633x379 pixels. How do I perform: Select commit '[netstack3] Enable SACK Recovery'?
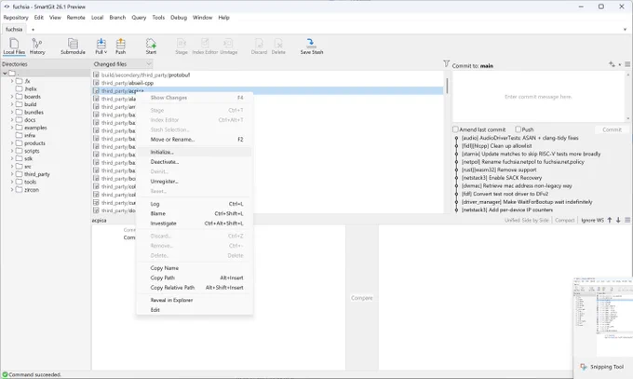[x=502, y=178]
